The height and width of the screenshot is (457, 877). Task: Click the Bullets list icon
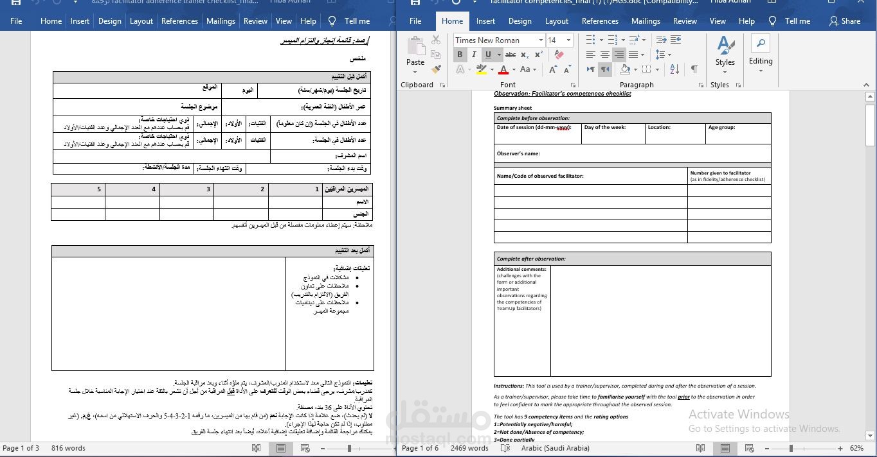[591, 40]
